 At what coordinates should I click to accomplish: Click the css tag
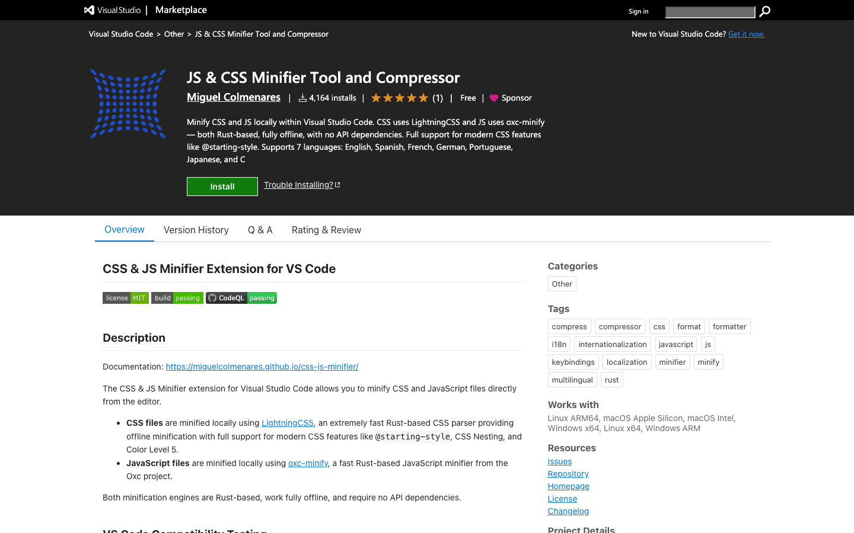(x=659, y=326)
